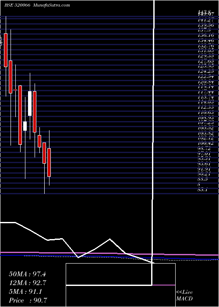Click the 100.42 price axis label
219x307 pixels.
click(x=205, y=143)
